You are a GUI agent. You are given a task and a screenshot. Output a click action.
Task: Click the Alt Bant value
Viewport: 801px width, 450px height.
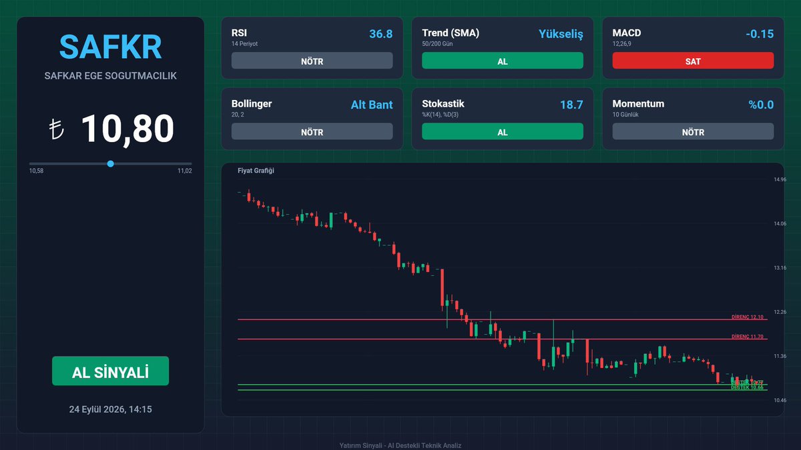pos(372,105)
